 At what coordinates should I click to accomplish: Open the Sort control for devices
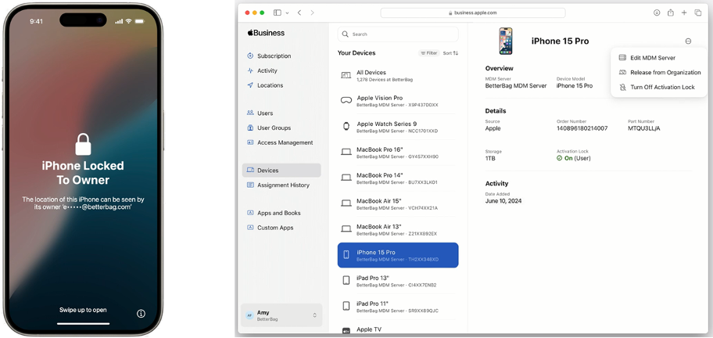450,53
